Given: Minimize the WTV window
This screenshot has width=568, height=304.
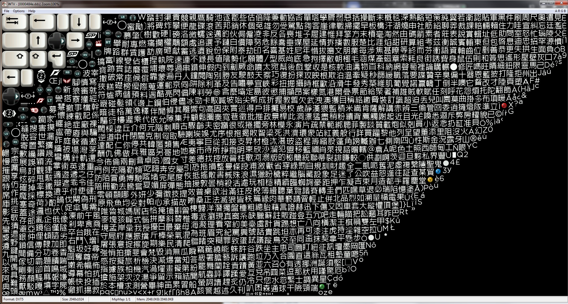Looking at the screenshot, I should click(x=544, y=3).
